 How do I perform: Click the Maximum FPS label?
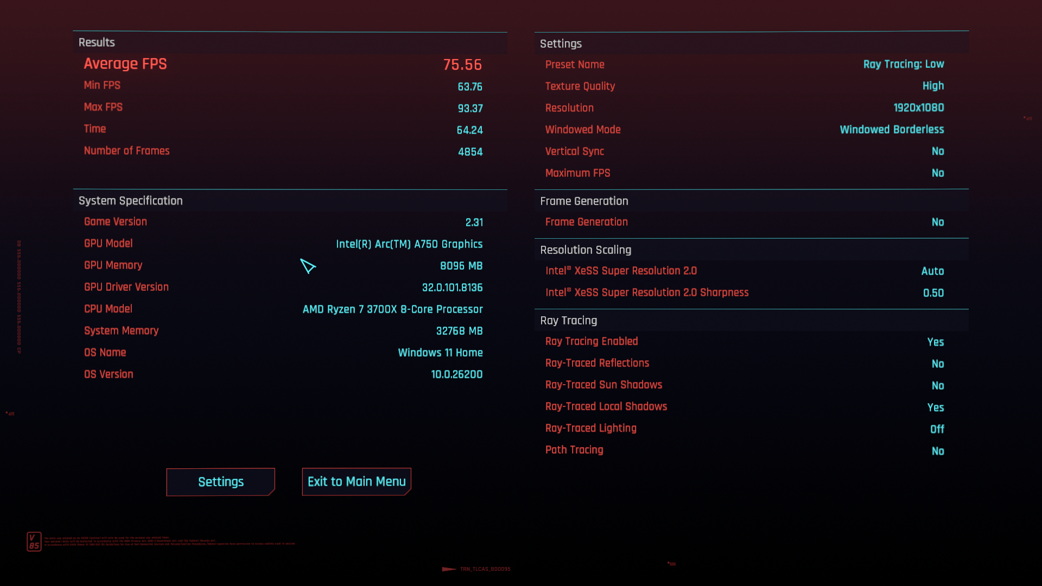(x=578, y=173)
